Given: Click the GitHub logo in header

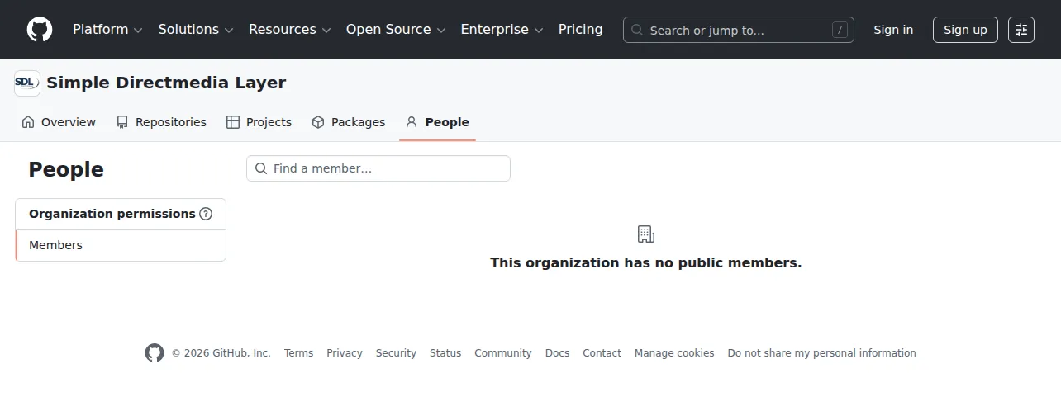Looking at the screenshot, I should click(x=40, y=30).
